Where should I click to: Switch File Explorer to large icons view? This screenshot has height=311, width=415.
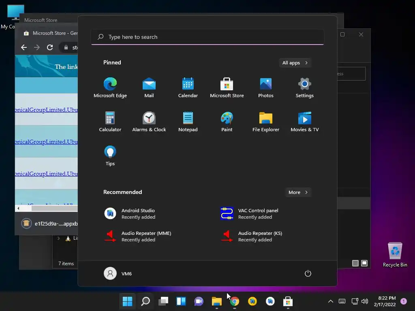click(x=364, y=263)
